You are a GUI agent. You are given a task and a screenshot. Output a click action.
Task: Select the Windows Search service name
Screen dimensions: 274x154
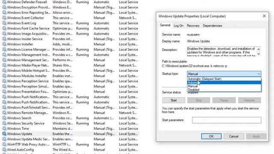[x=19, y=118]
